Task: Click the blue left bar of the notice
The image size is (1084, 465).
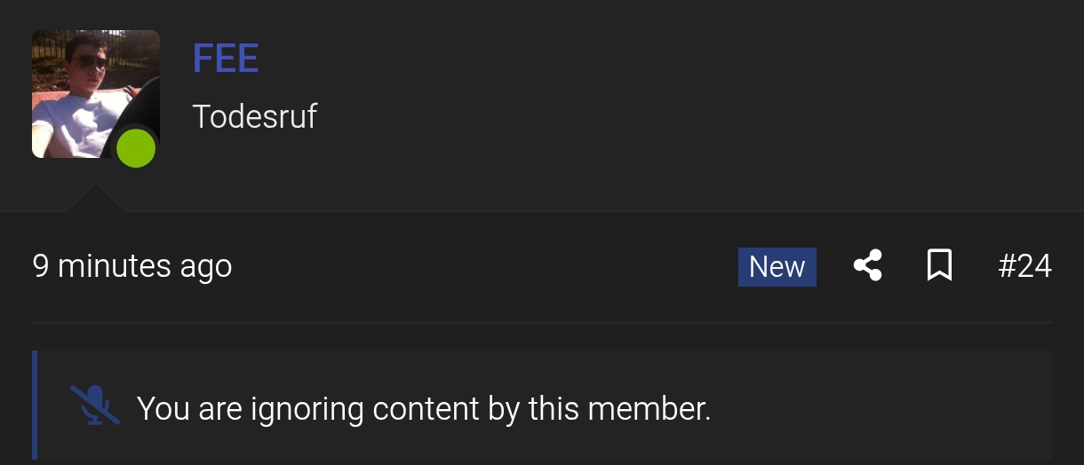Action: 35,406
